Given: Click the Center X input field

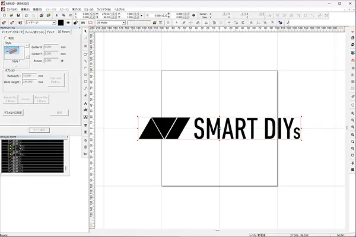Looking at the screenshot, I should [x=51, y=47].
